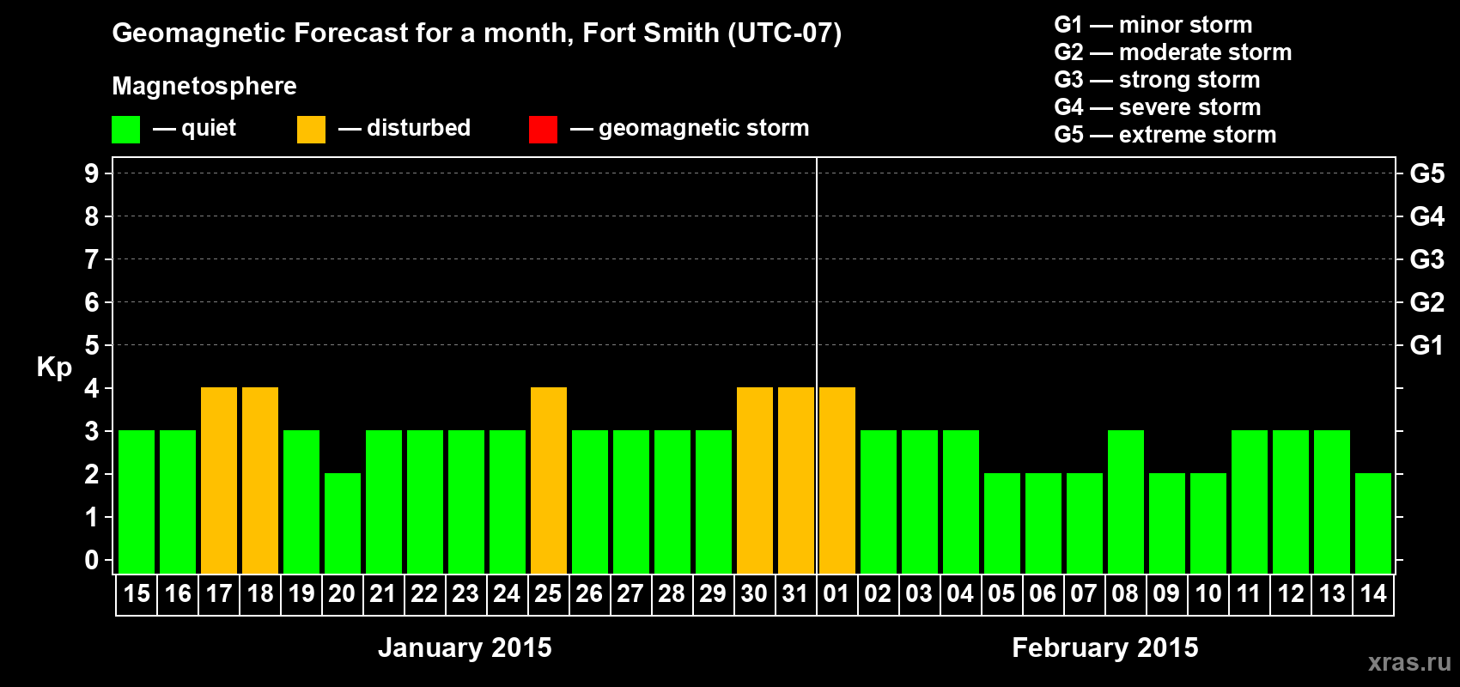Click date label 01 on the axis
Image resolution: width=1460 pixels, height=687 pixels.
pos(836,593)
